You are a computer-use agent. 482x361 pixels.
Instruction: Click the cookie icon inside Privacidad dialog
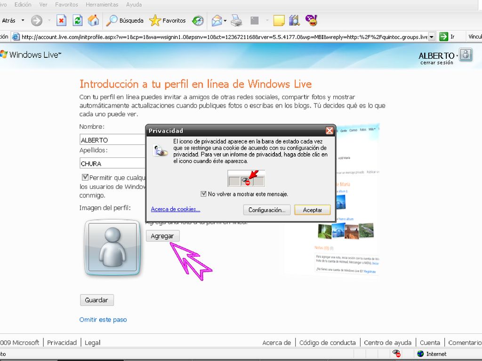(161, 150)
